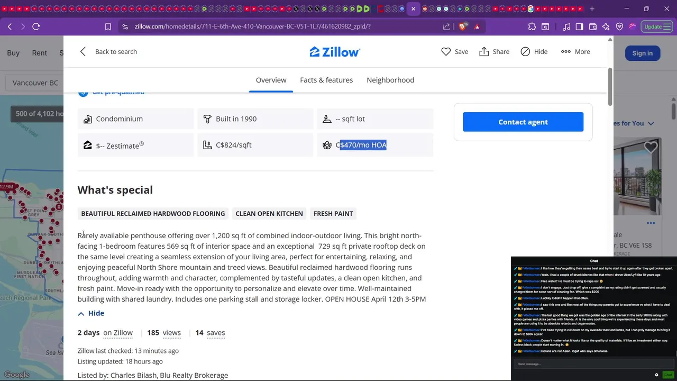Open the browser extensions puzzle icon
This screenshot has width=677, height=381.
coord(532,26)
